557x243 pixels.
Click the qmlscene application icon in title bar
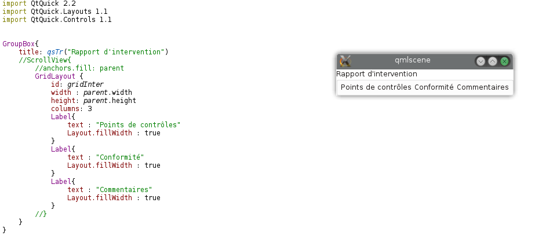click(345, 61)
